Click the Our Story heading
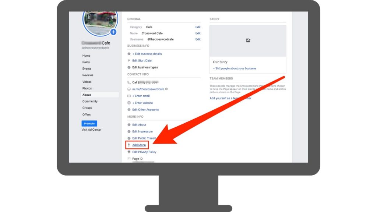 click(220, 62)
